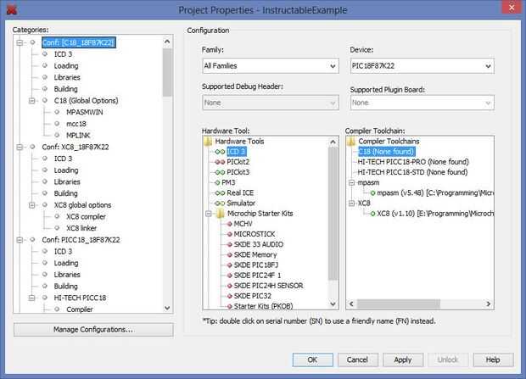The width and height of the screenshot is (526, 379).
Task: Click the Categories scroll down arrow
Action: tap(167, 308)
